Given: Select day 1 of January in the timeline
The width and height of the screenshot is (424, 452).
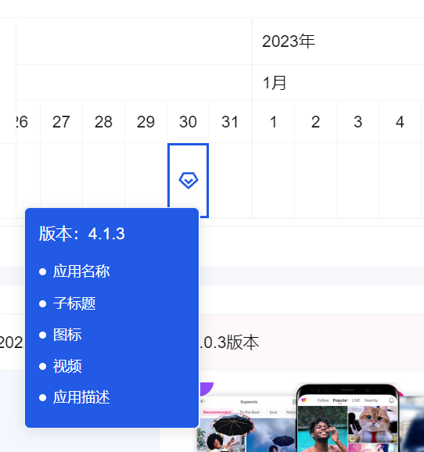Looking at the screenshot, I should (x=273, y=122).
